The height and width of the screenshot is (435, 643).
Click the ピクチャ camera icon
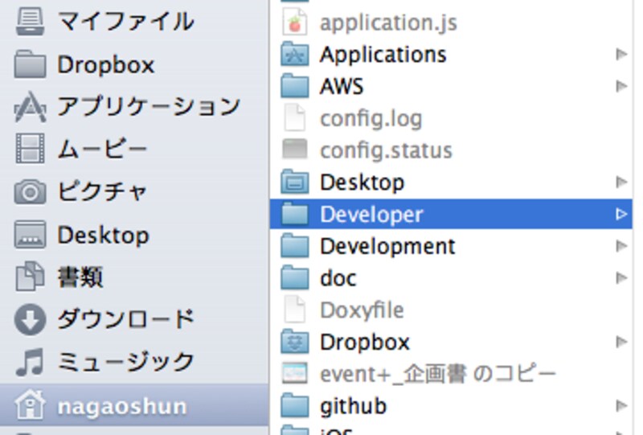[30, 191]
